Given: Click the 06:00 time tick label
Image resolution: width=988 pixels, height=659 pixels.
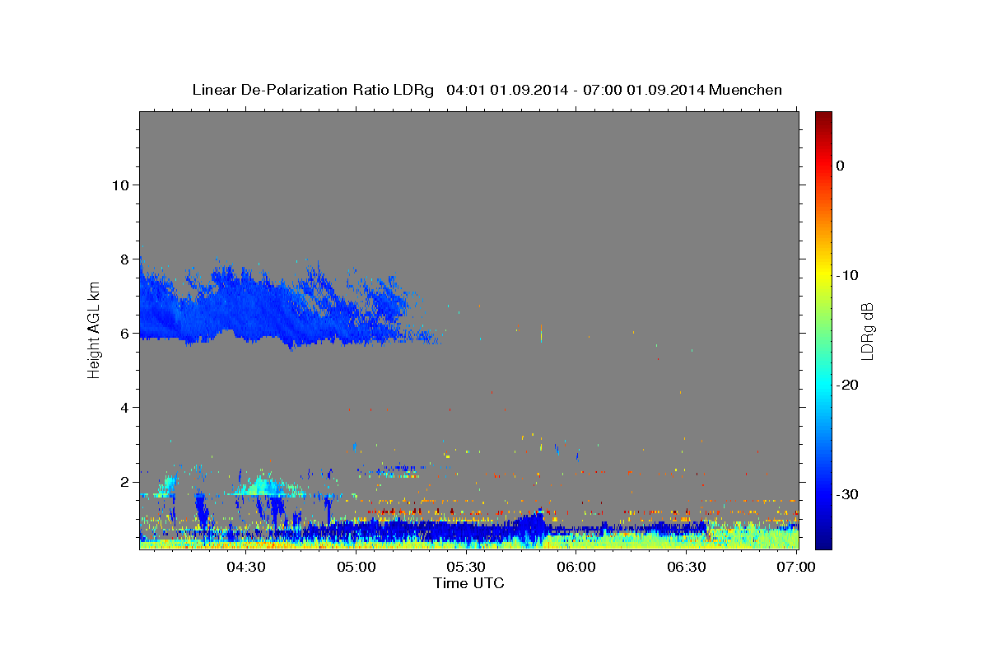Looking at the screenshot, I should (x=577, y=568).
